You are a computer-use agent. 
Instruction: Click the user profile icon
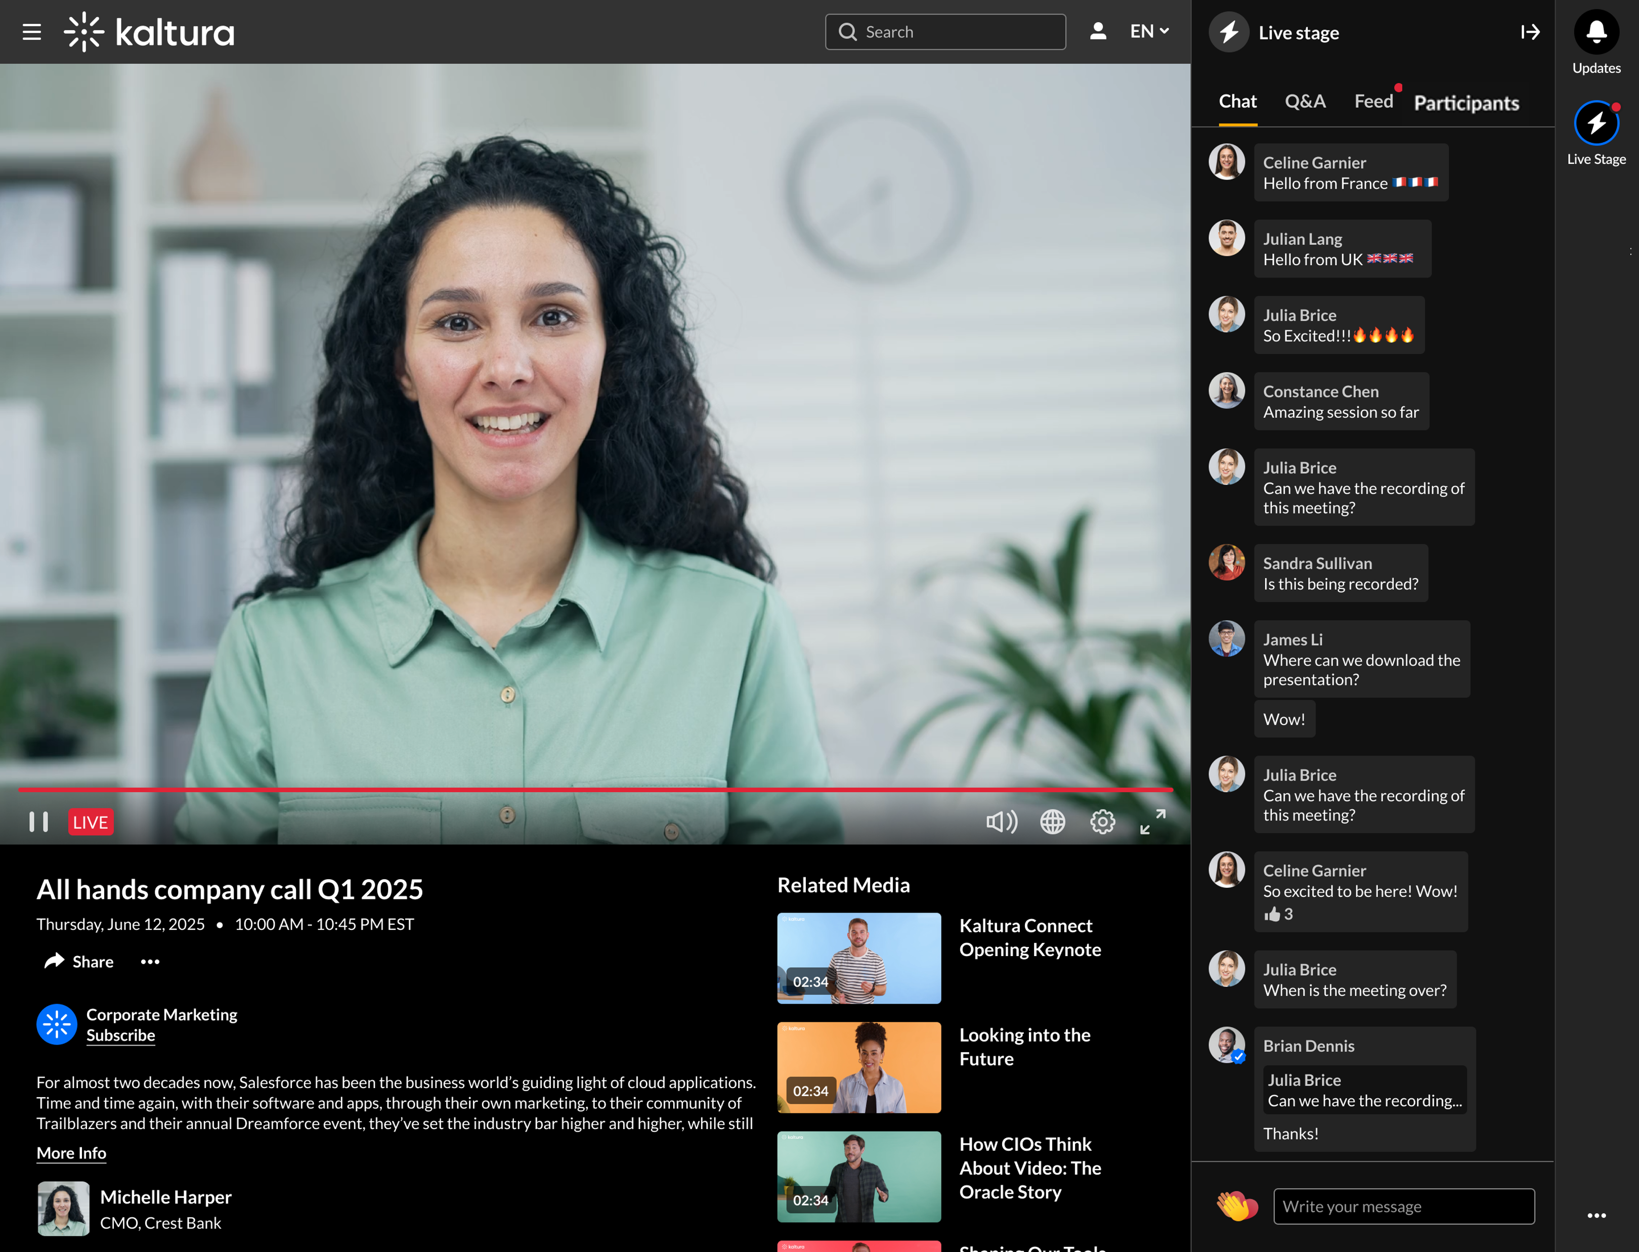[x=1097, y=31]
